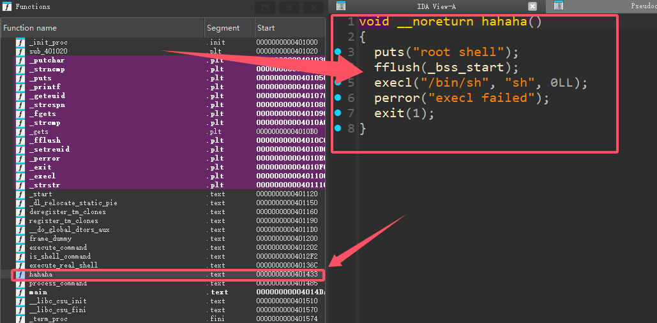This screenshot has width=657, height=323.
Task: Click the IDA View-A tab icon
Action: pyautogui.click(x=340, y=6)
